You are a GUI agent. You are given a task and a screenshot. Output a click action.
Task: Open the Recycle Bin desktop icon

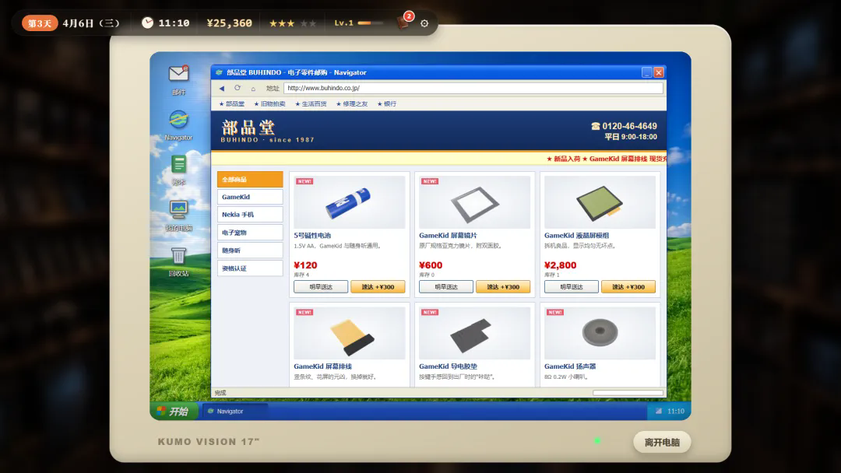tap(178, 255)
